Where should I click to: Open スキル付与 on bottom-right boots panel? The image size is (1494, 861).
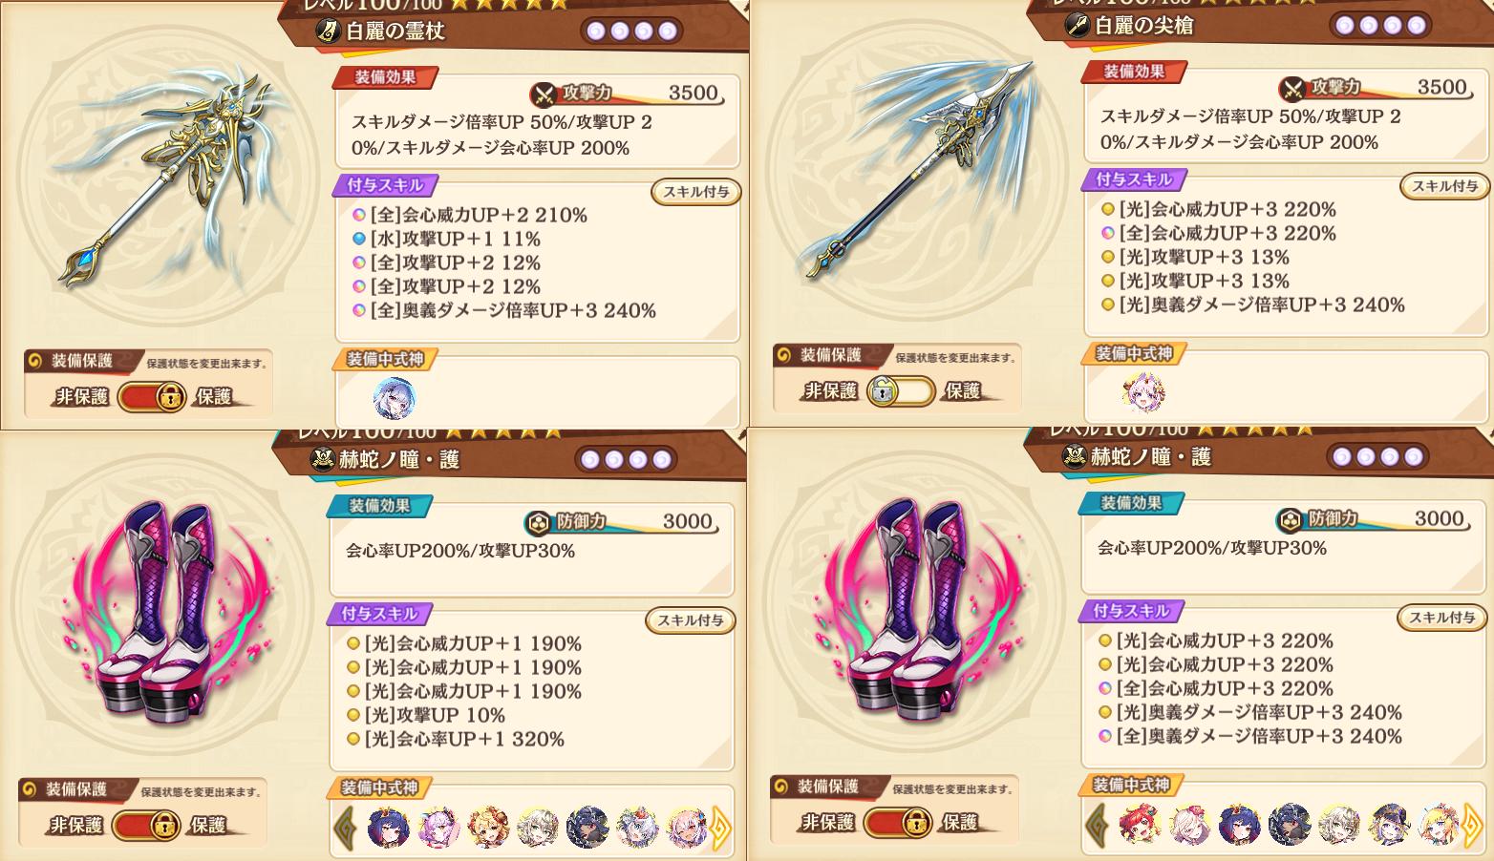point(1441,618)
